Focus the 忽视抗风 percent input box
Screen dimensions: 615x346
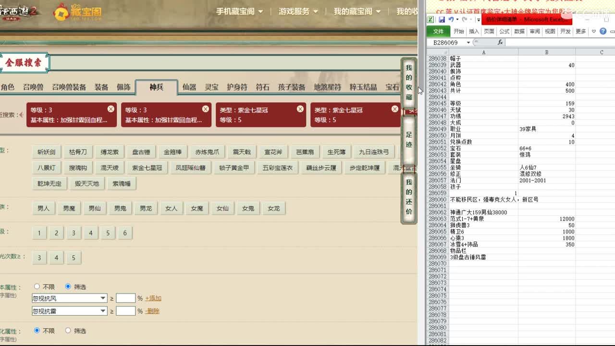click(126, 298)
